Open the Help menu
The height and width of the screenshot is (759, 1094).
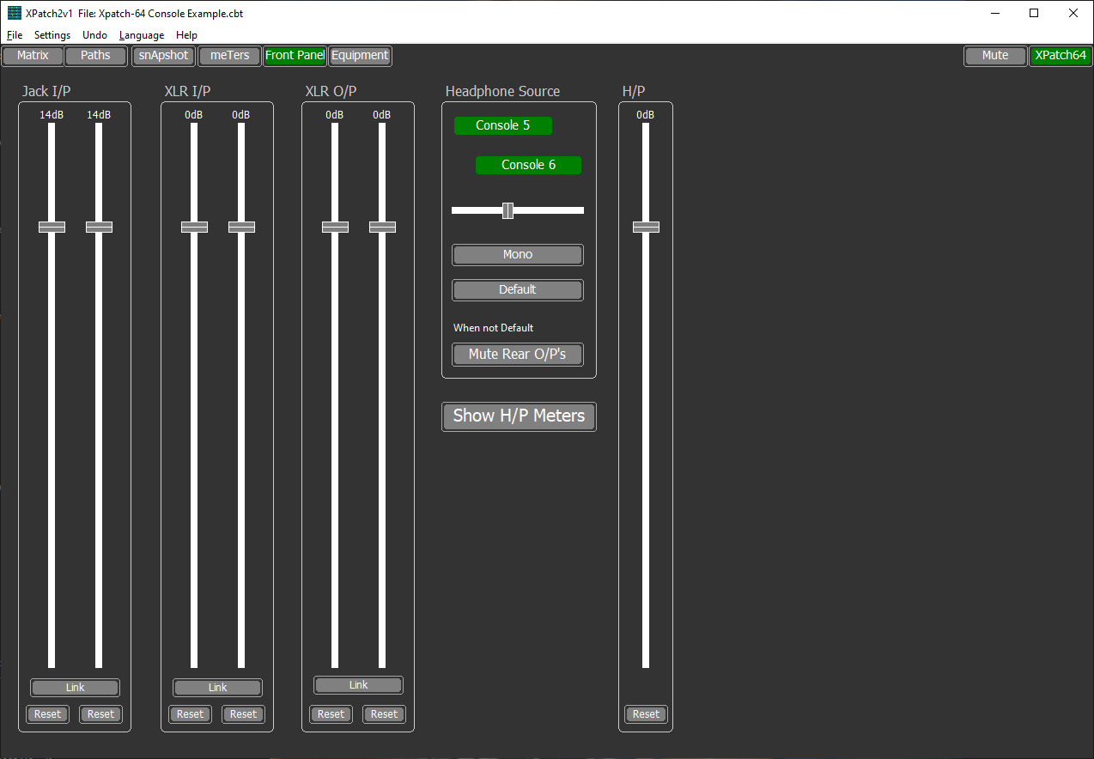pos(186,35)
